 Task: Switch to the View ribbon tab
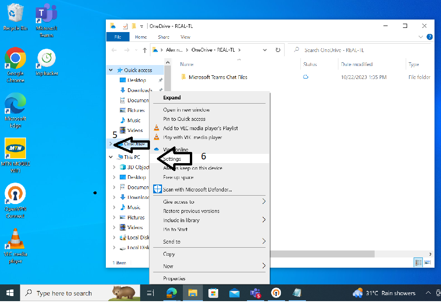point(185,37)
